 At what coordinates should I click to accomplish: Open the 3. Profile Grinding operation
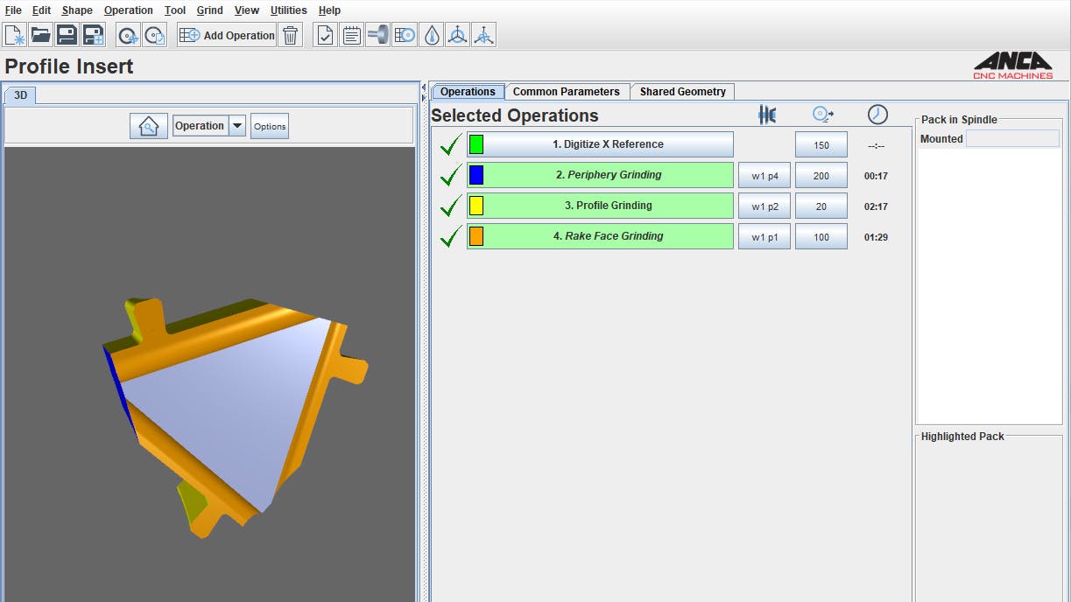[608, 206]
